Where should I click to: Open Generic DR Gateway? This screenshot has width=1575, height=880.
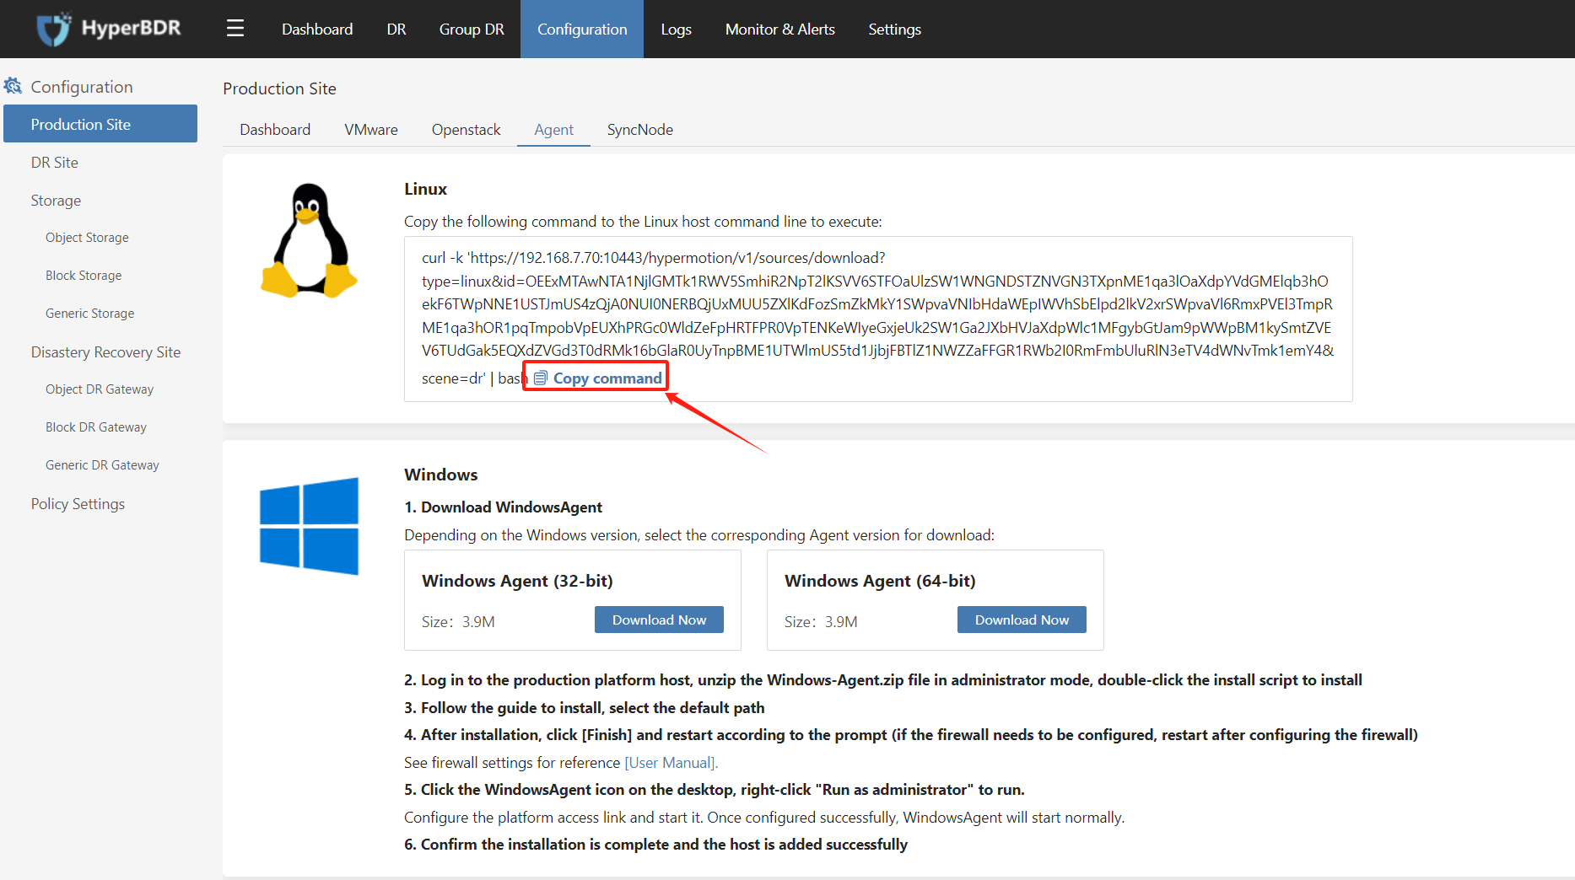(x=100, y=465)
